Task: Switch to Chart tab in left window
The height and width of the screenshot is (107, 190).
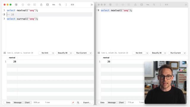Action: point(27,103)
